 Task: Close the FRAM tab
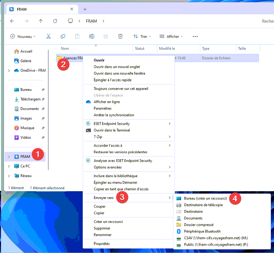coord(72,9)
